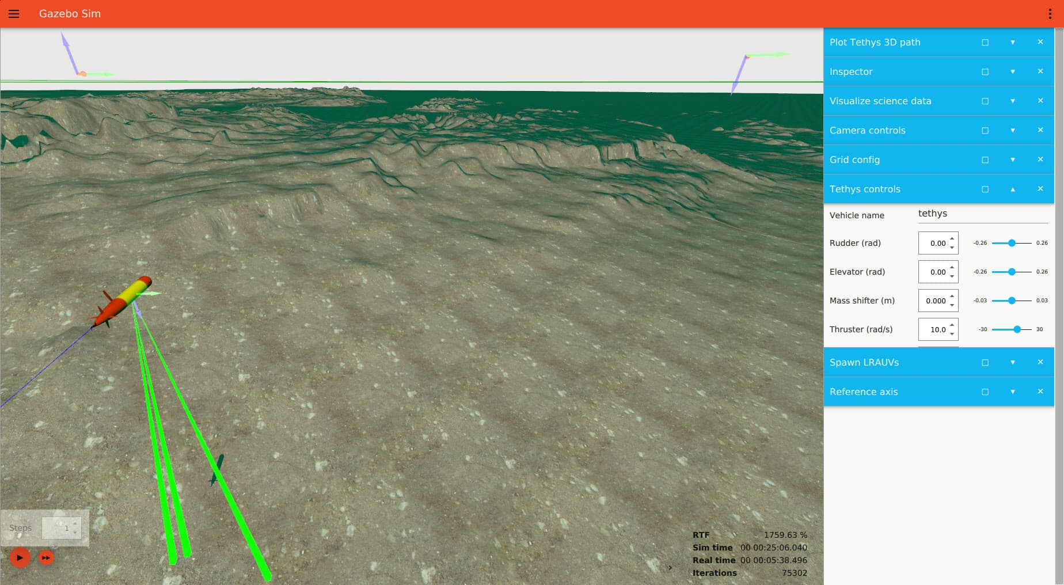Click the Iterations count 75302
Viewport: 1064px width, 585px height.
point(795,573)
